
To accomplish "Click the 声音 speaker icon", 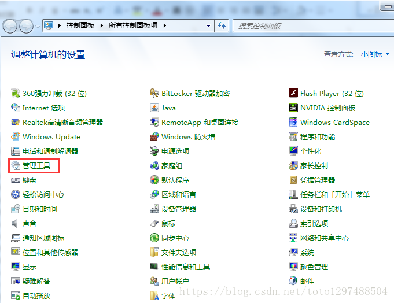I will click(15, 223).
